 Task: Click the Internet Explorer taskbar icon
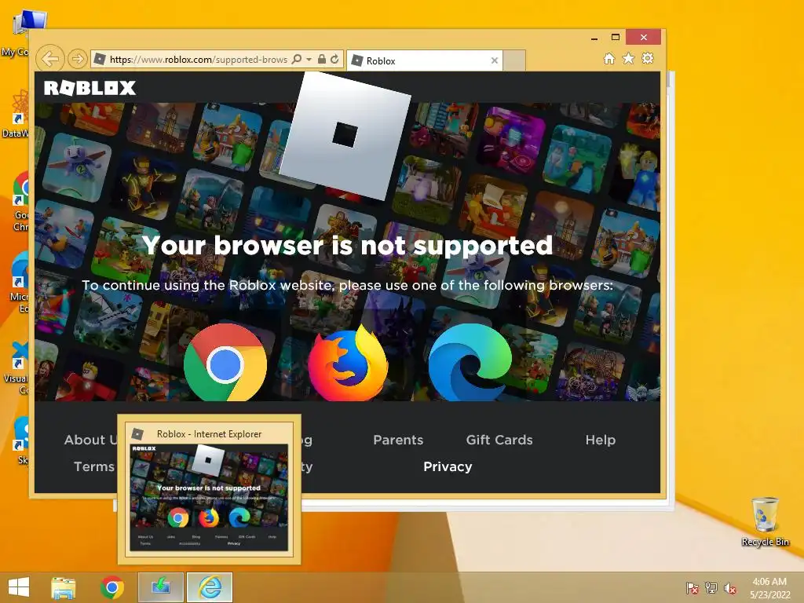pyautogui.click(x=210, y=587)
